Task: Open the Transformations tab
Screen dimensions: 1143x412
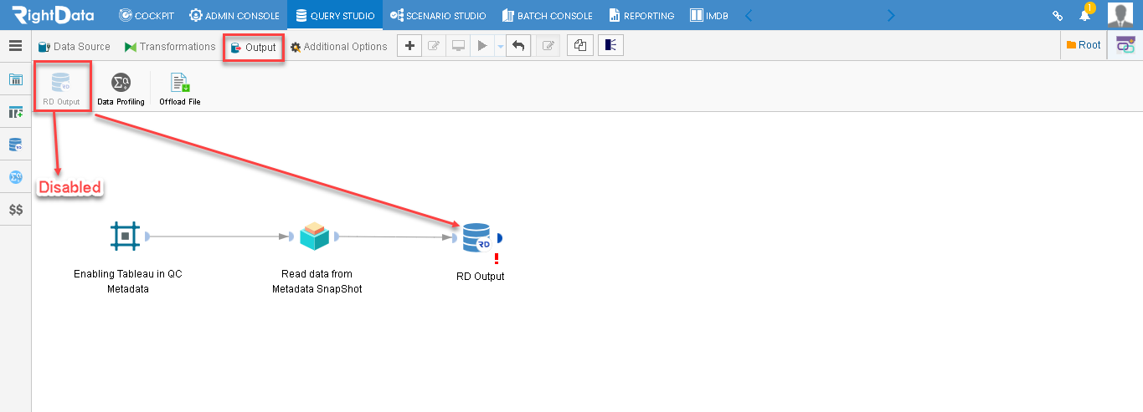Action: pyautogui.click(x=170, y=47)
